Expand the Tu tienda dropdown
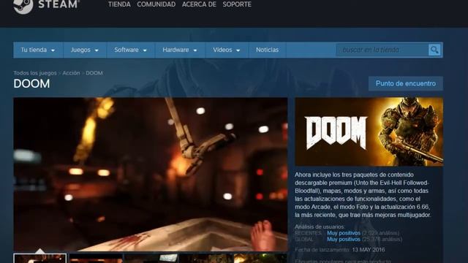Image resolution: width=468 pixels, height=263 pixels. 38,50
